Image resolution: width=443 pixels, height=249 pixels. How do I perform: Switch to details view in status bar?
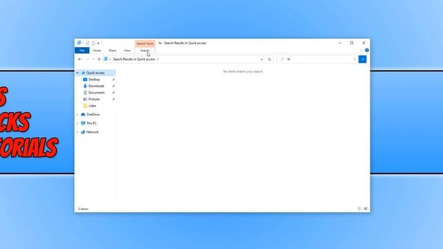pos(360,209)
